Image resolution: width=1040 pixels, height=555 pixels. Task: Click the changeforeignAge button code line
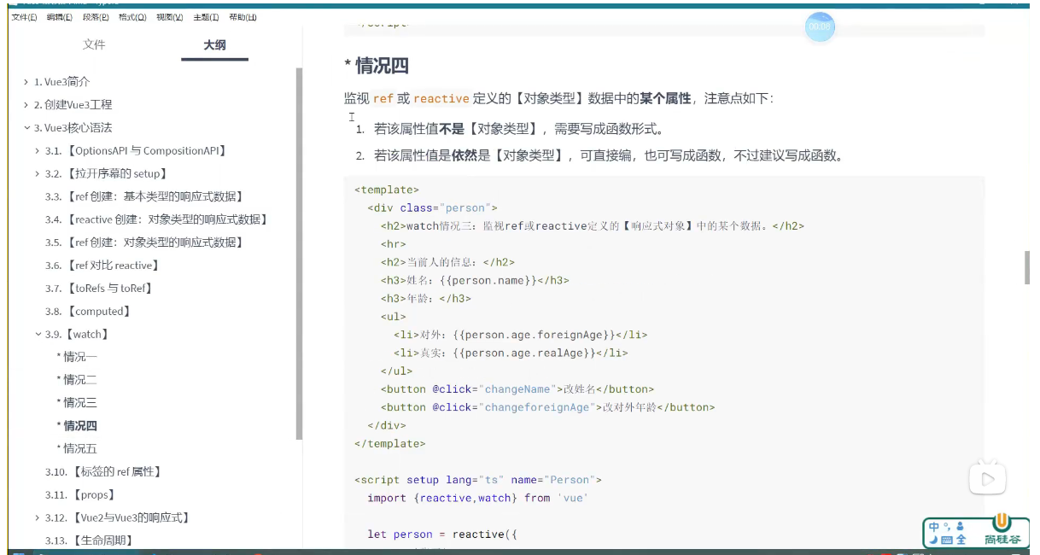547,407
